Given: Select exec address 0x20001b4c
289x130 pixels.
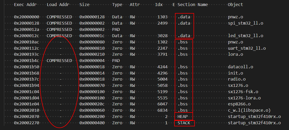Looking at the screenshot, I should click(x=26, y=61).
